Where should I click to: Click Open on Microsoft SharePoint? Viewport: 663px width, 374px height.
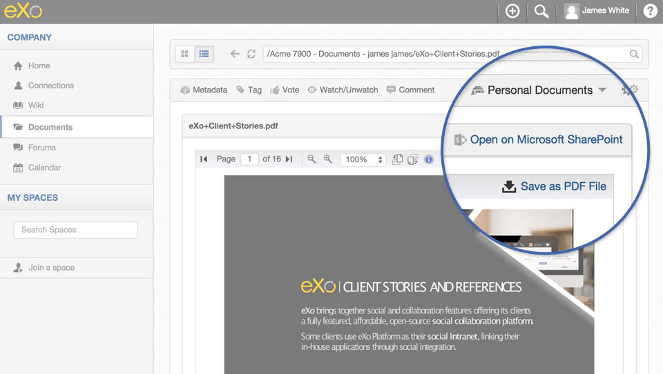(x=538, y=139)
